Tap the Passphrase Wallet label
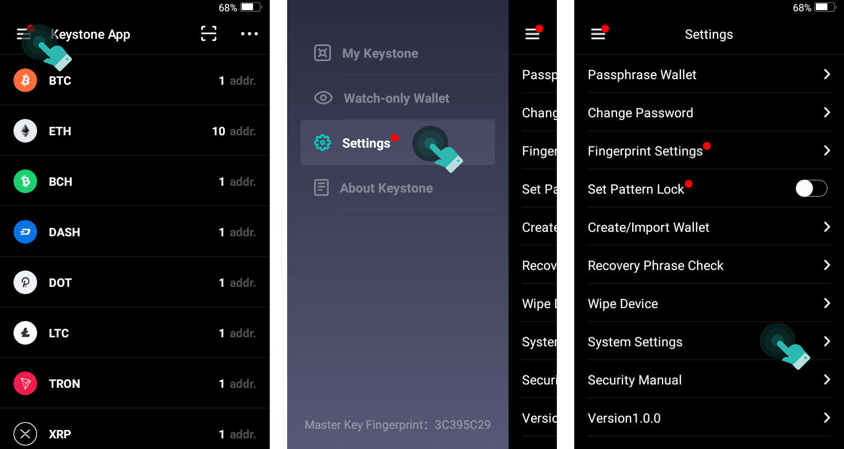844x449 pixels. pos(642,75)
